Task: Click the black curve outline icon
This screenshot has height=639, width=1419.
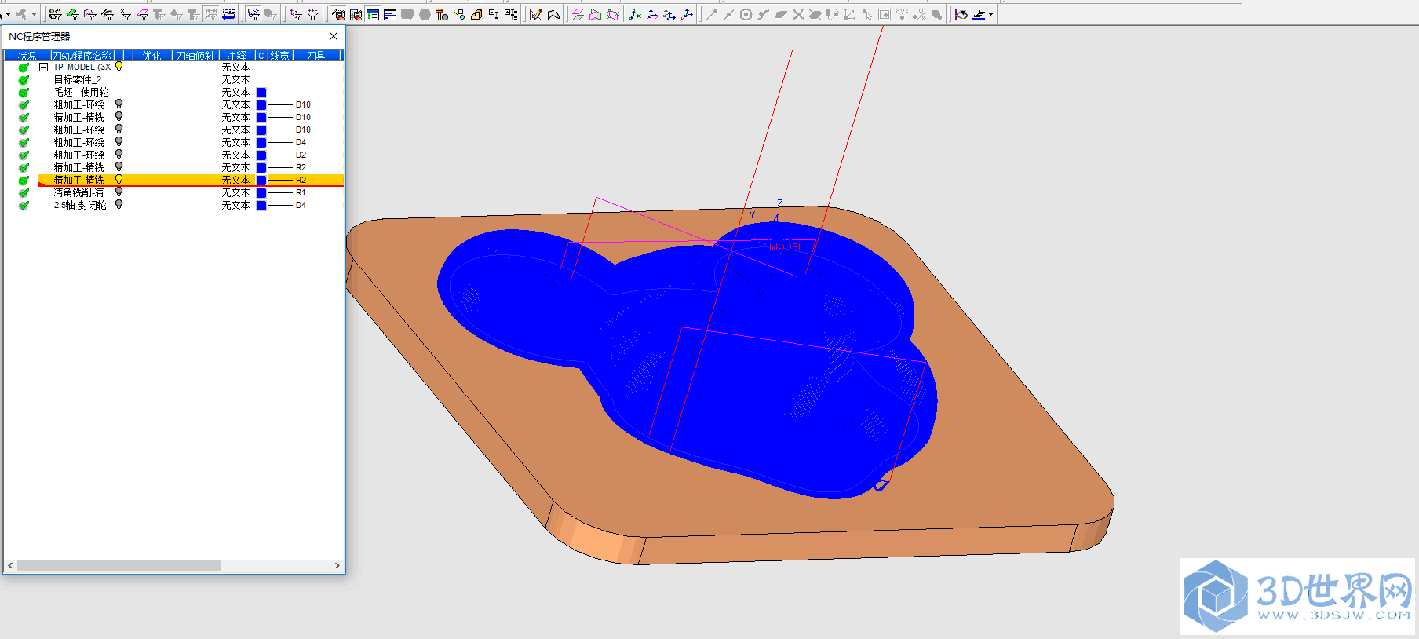Action: (553, 14)
